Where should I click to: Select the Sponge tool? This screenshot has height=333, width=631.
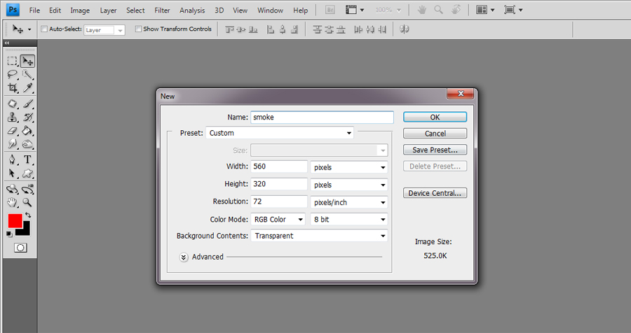[27, 144]
